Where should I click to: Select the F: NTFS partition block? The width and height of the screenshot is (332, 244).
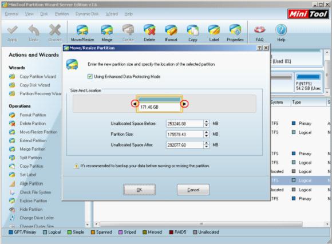tap(309, 82)
